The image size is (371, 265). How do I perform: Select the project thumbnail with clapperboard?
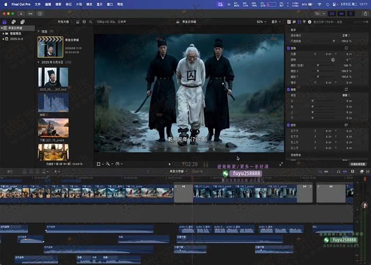[x=50, y=47]
